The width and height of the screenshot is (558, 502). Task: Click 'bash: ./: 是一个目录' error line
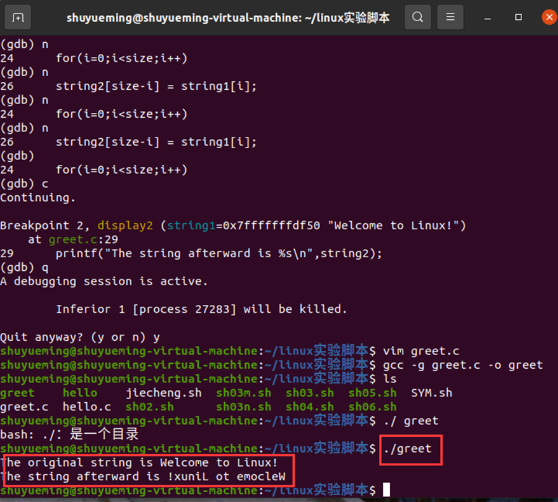[x=69, y=434]
